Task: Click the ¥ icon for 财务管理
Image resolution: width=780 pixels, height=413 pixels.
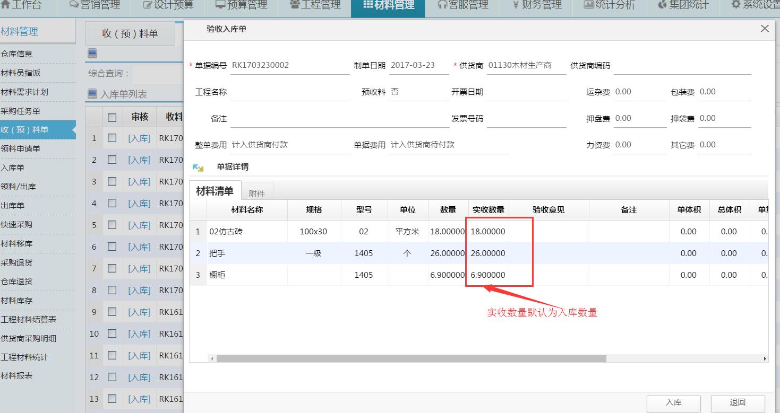Action: pos(515,5)
